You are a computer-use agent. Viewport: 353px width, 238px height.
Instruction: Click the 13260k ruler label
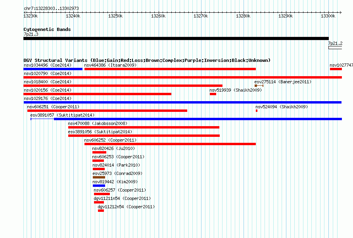158,16
